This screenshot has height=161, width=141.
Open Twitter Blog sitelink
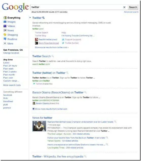pos(41,36)
